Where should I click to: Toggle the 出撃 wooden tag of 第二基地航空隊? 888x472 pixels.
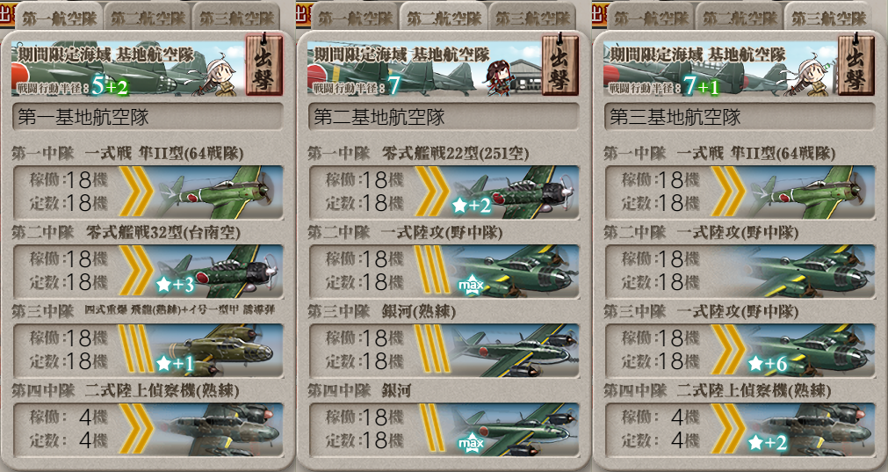(x=560, y=65)
